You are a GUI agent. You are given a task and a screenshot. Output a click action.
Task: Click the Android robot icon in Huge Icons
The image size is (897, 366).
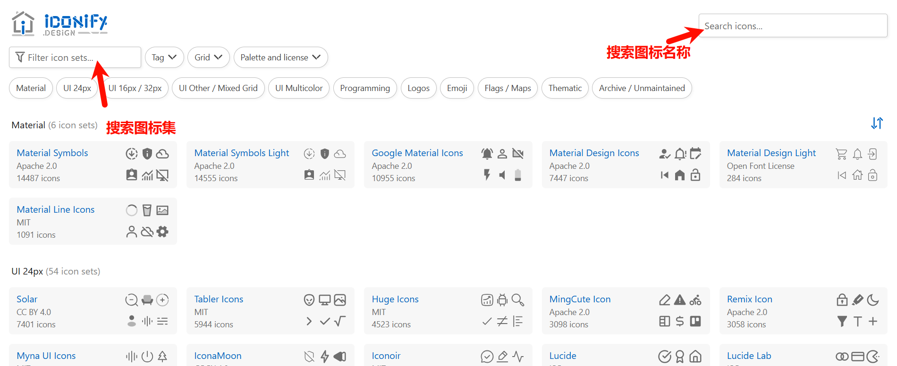(502, 300)
